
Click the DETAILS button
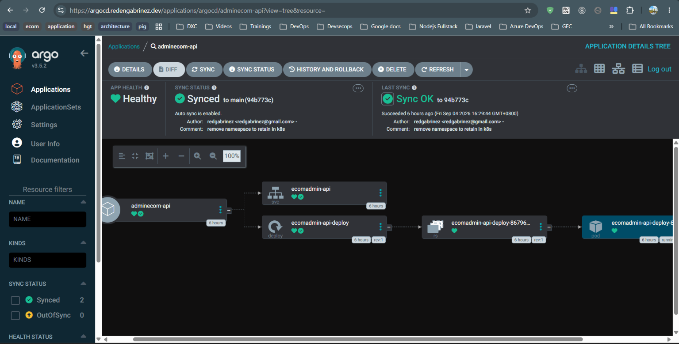130,69
